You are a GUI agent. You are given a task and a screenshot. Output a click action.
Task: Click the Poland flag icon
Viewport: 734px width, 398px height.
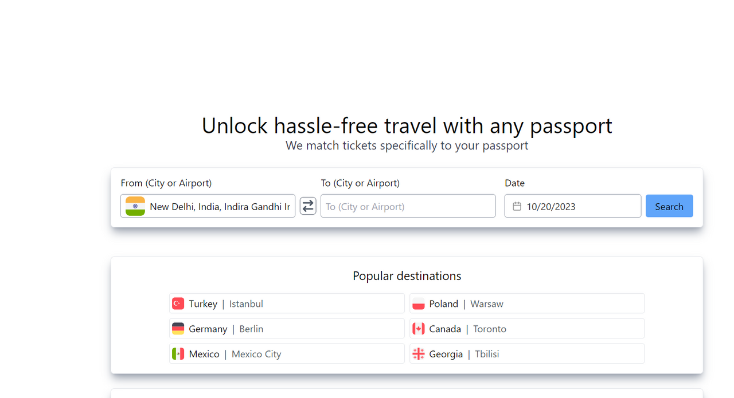point(419,304)
